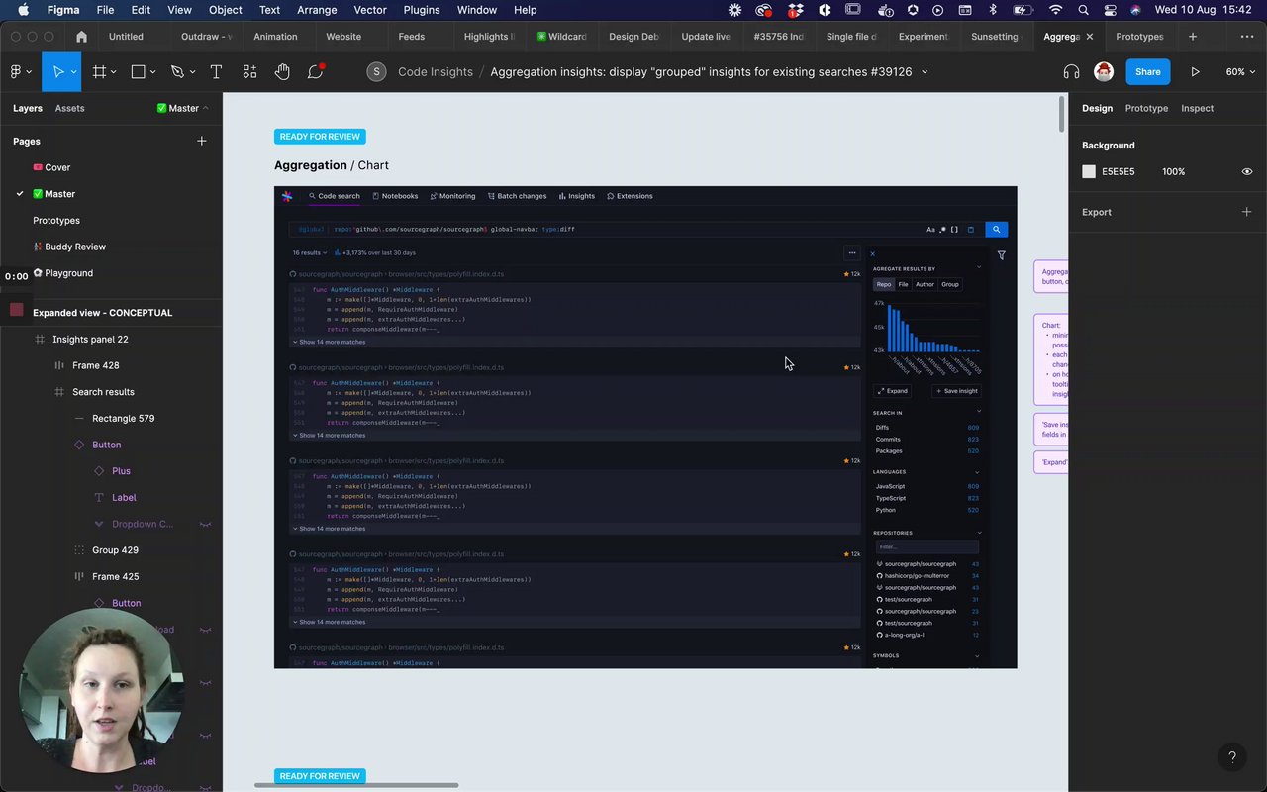Open macOS Control Center
1267x792 pixels.
(1110, 10)
